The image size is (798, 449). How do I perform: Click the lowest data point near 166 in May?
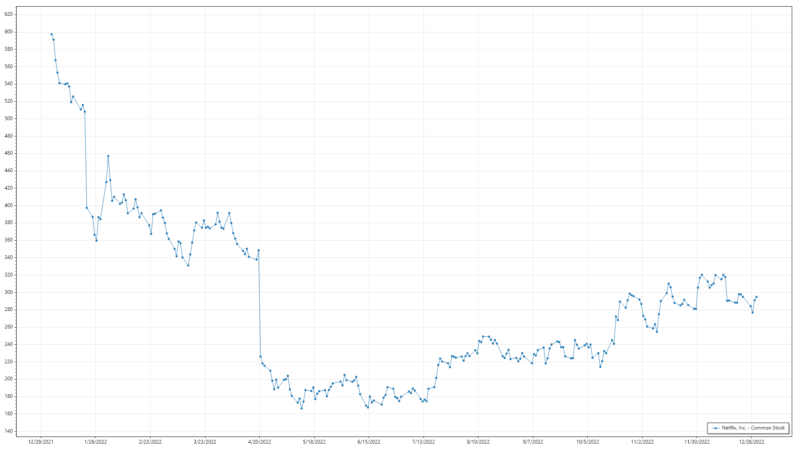tap(302, 408)
